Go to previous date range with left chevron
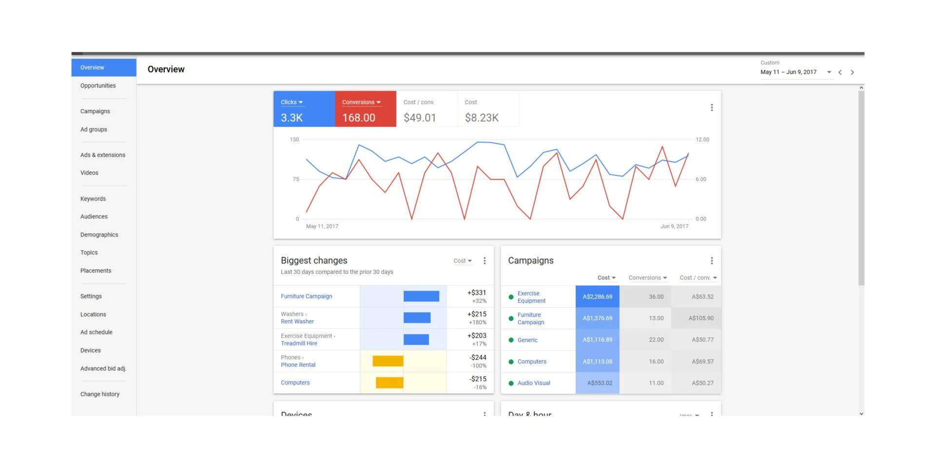The image size is (936, 468). click(x=840, y=72)
